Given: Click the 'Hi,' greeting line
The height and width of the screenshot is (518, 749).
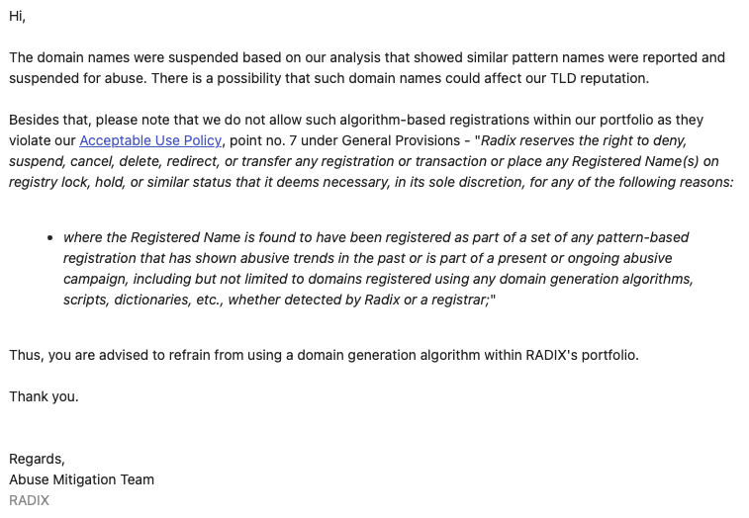Looking at the screenshot, I should tap(17, 16).
